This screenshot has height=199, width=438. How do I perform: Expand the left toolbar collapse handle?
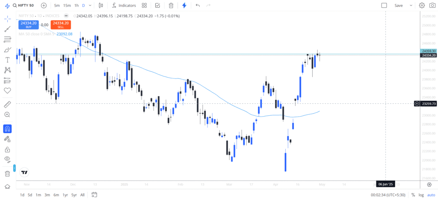[15, 168]
